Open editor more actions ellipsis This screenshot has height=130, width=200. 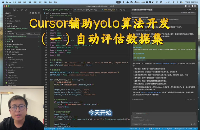pyautogui.click(x=127, y=10)
